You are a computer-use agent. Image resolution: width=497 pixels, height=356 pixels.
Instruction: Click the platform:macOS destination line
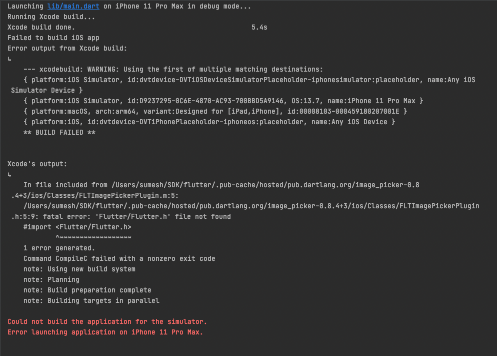tap(215, 112)
